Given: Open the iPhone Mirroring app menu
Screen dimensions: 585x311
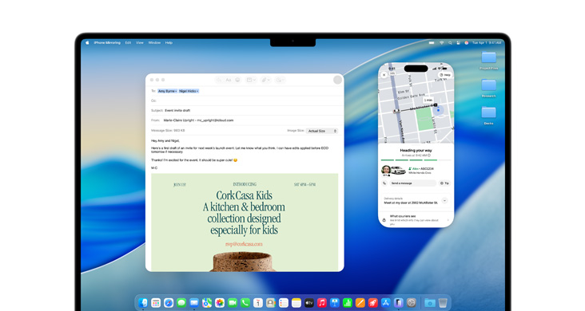Looking at the screenshot, I should pos(107,43).
